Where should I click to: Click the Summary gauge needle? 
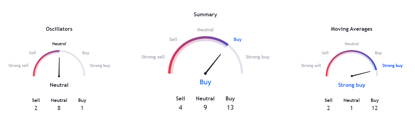(213, 64)
